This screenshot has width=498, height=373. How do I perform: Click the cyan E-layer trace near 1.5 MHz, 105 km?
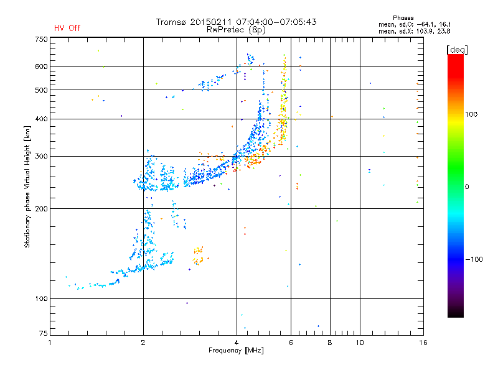pyautogui.click(x=98, y=285)
